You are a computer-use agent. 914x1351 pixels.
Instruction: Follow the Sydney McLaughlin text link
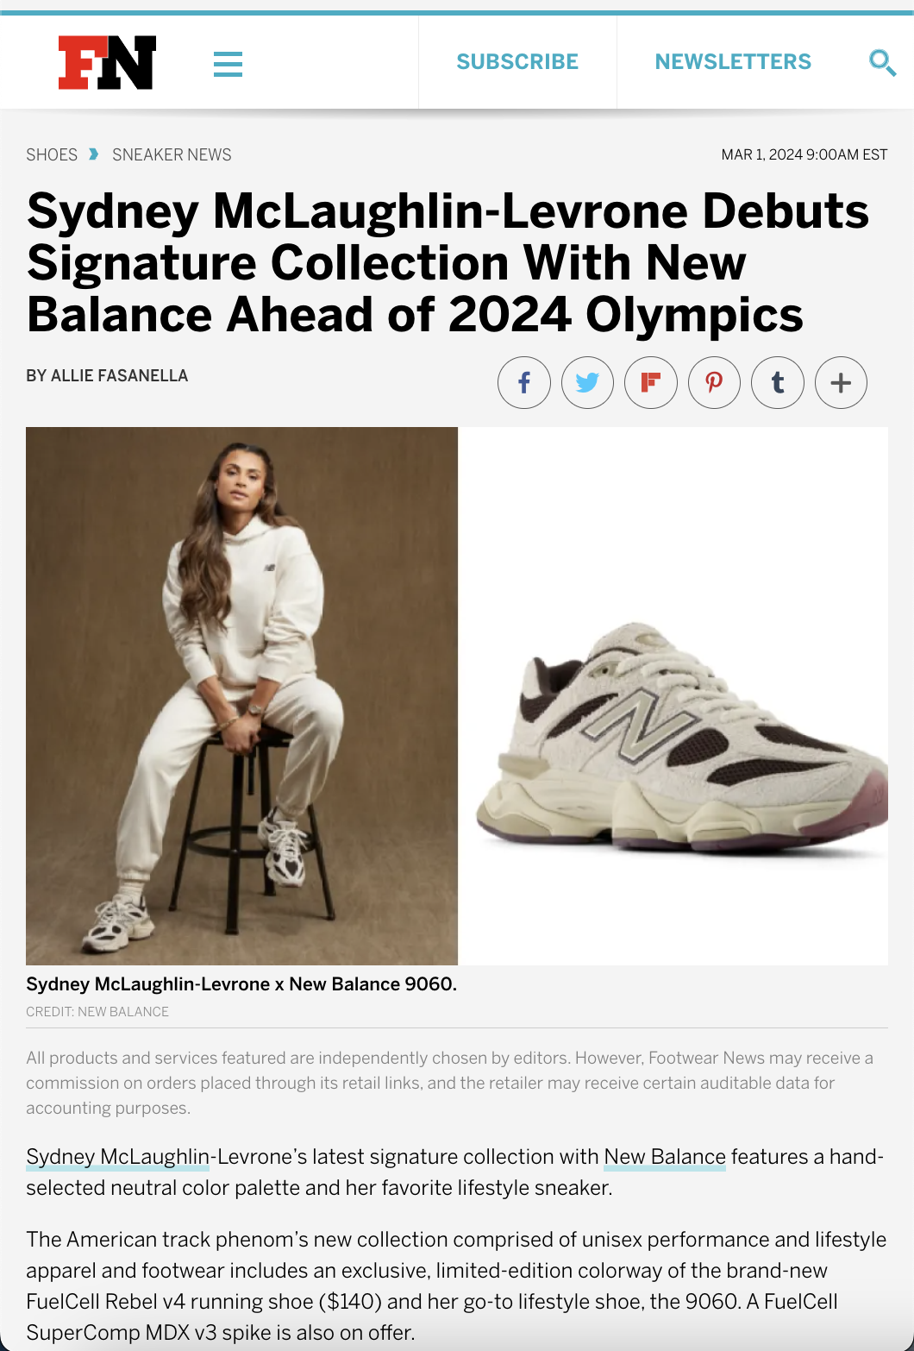coord(118,1157)
